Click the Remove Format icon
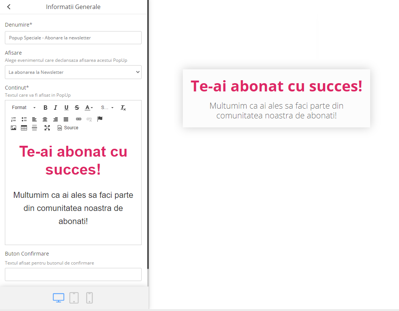 [123, 108]
